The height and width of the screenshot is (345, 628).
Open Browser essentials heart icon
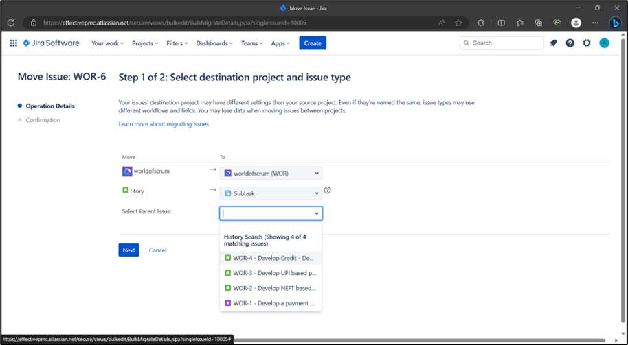click(x=557, y=23)
